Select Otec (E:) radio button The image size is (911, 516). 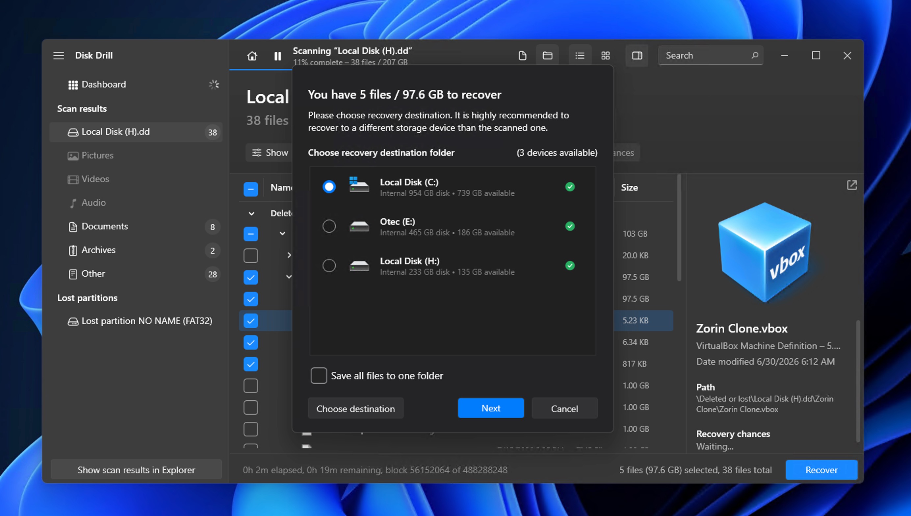[329, 226]
